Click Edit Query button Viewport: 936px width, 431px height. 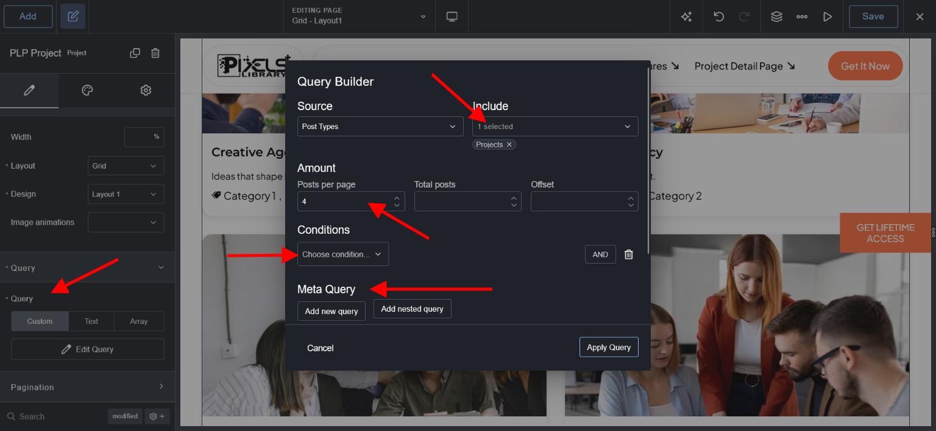pyautogui.click(x=88, y=349)
